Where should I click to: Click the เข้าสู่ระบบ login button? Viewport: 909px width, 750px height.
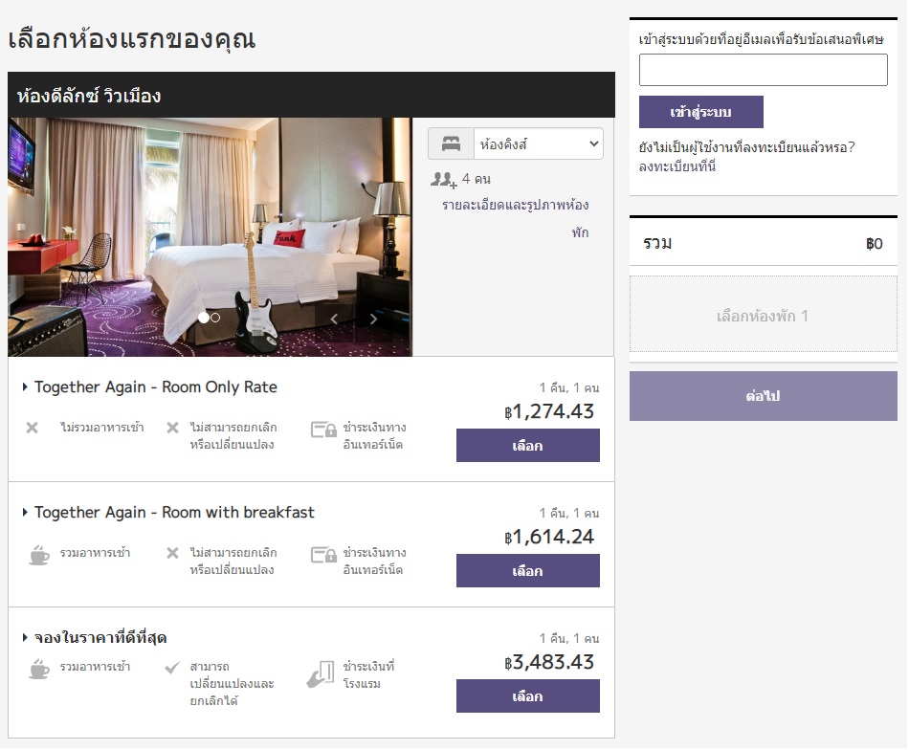[700, 112]
